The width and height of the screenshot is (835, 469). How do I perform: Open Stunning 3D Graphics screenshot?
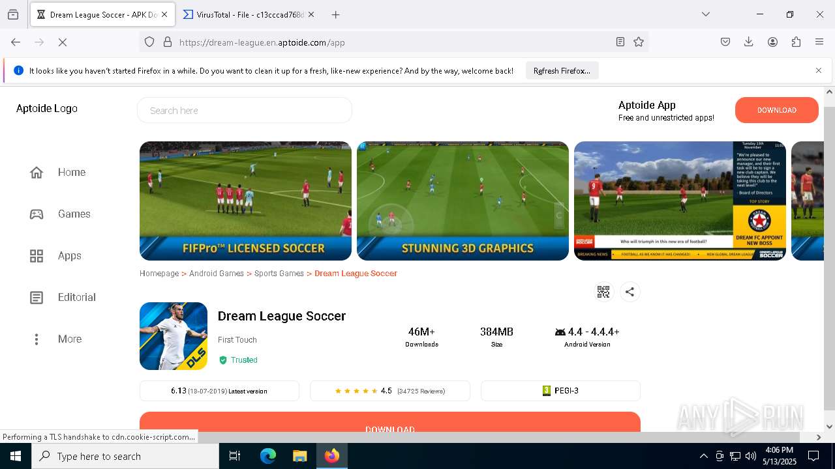click(x=463, y=201)
